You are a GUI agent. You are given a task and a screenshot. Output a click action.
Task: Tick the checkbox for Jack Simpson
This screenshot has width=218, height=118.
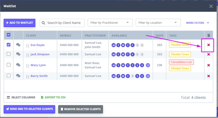tap(9, 54)
